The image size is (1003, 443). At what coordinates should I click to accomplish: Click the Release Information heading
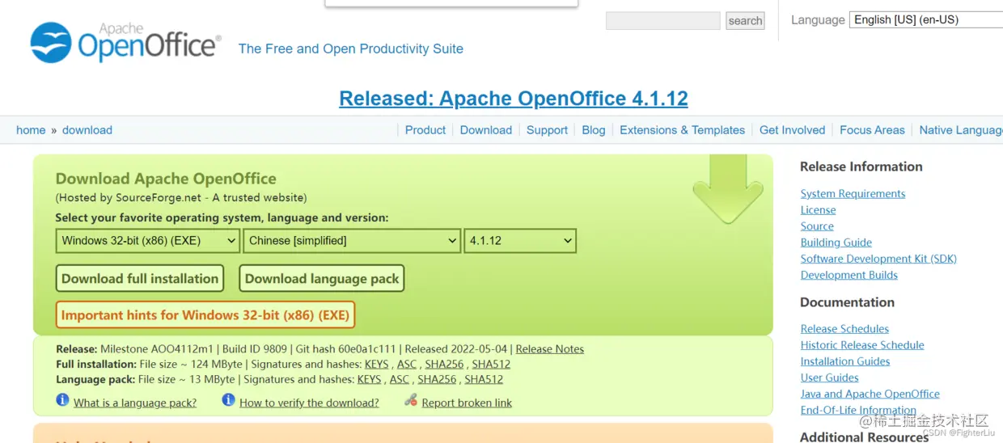(861, 167)
